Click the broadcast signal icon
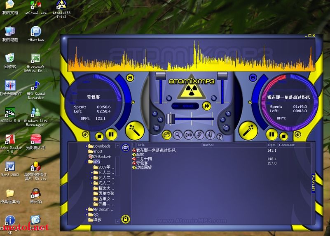The height and width of the screenshot is (236, 330). pos(189,135)
